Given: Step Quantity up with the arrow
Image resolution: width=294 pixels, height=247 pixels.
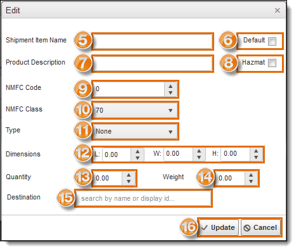Looking at the screenshot, I should (129, 175).
